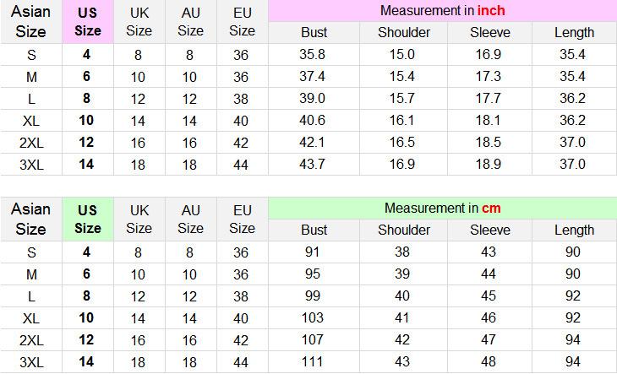This screenshot has height=374, width=617.
Task: Click the green 'Measurement in cm' header
Action: coord(442,208)
